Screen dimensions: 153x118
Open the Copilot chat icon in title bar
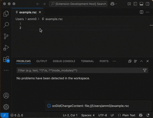coord(113,4)
